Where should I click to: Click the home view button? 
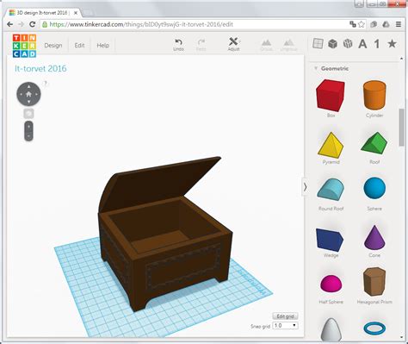tap(28, 94)
